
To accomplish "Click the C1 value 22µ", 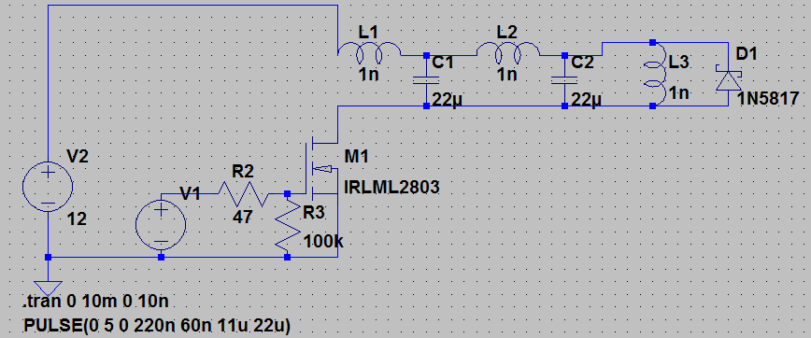I will point(447,99).
